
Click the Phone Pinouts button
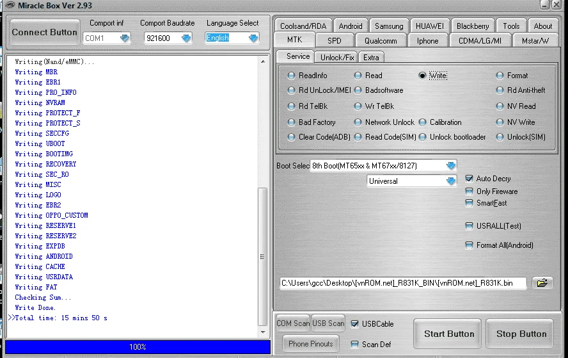pyautogui.click(x=310, y=343)
